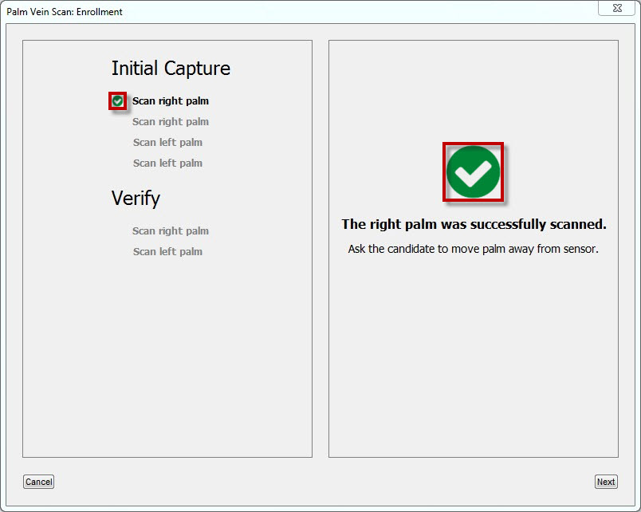Image resolution: width=641 pixels, height=512 pixels.
Task: Select Scan right palm under Verify
Action: 171,231
